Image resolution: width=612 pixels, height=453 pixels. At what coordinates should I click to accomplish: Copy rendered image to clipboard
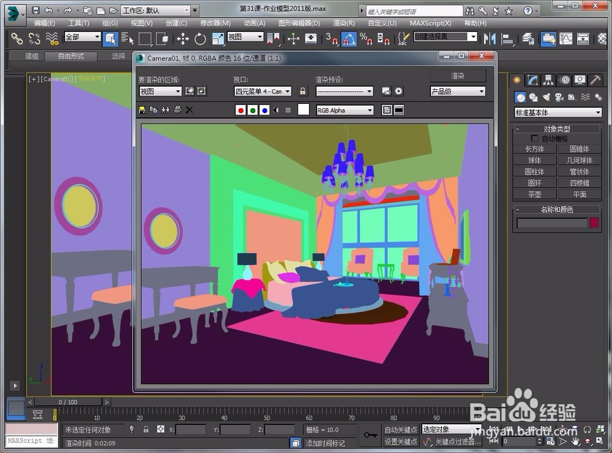(x=154, y=110)
